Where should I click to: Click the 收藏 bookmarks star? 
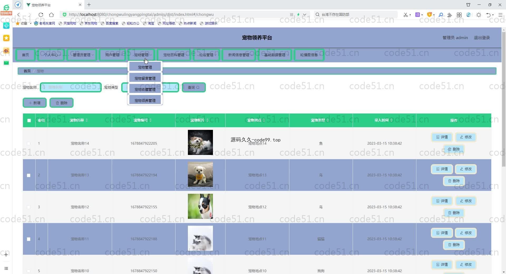pos(18,23)
